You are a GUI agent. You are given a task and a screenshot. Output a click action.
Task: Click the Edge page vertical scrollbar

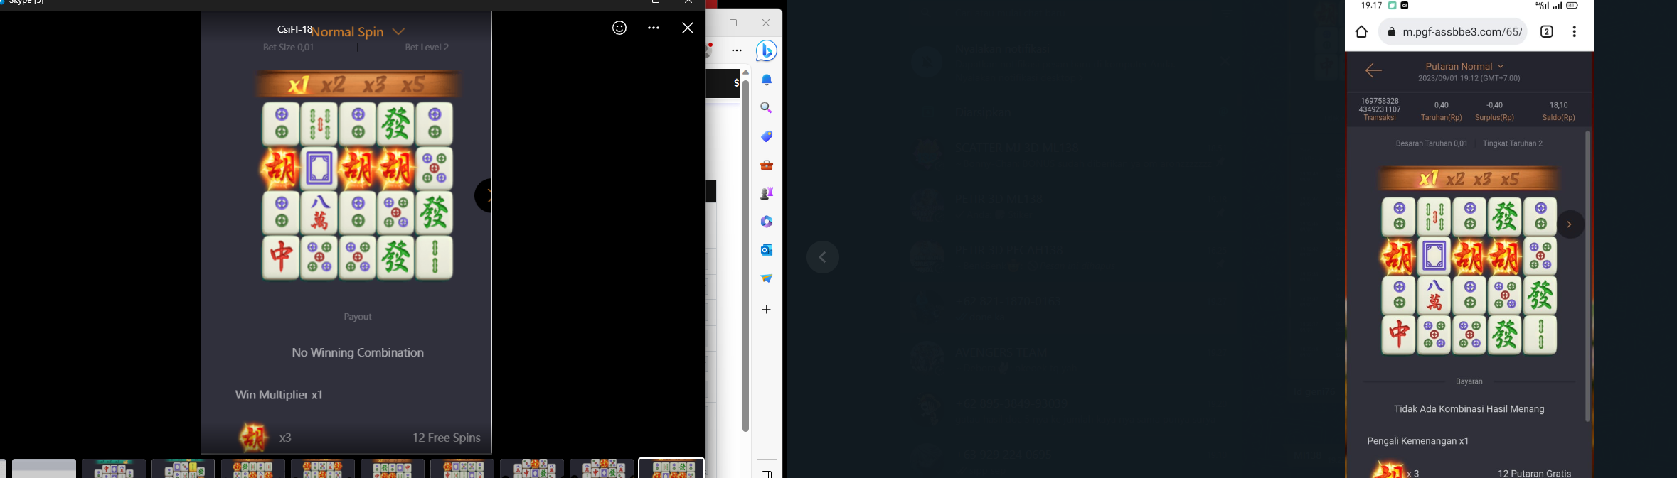coord(745,256)
